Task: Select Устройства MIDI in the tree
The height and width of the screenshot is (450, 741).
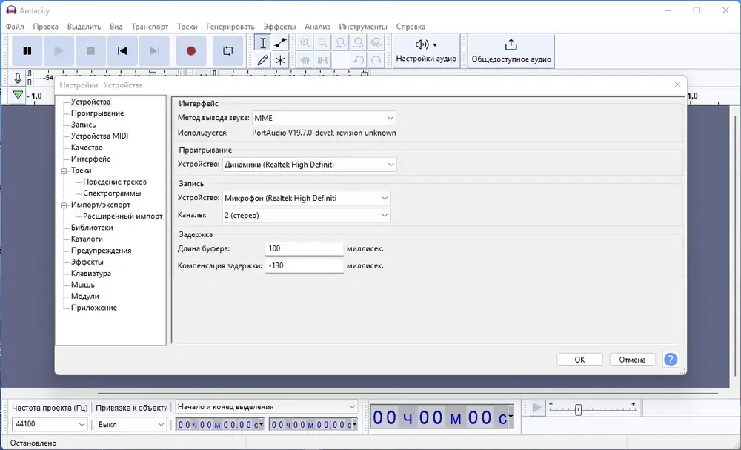Action: pyautogui.click(x=99, y=136)
